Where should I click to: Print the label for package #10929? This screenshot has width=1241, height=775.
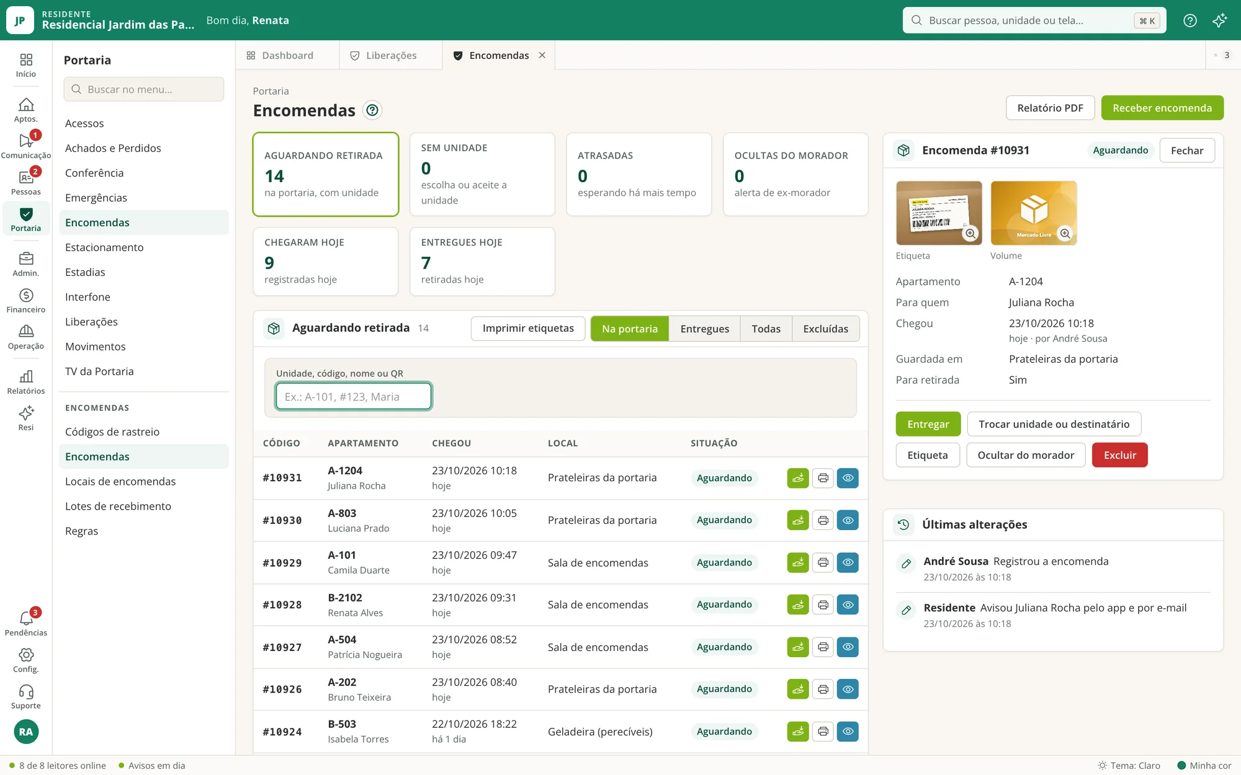[x=823, y=562]
